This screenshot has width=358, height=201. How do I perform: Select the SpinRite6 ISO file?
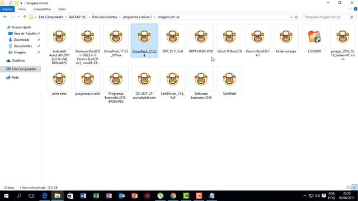(x=229, y=82)
